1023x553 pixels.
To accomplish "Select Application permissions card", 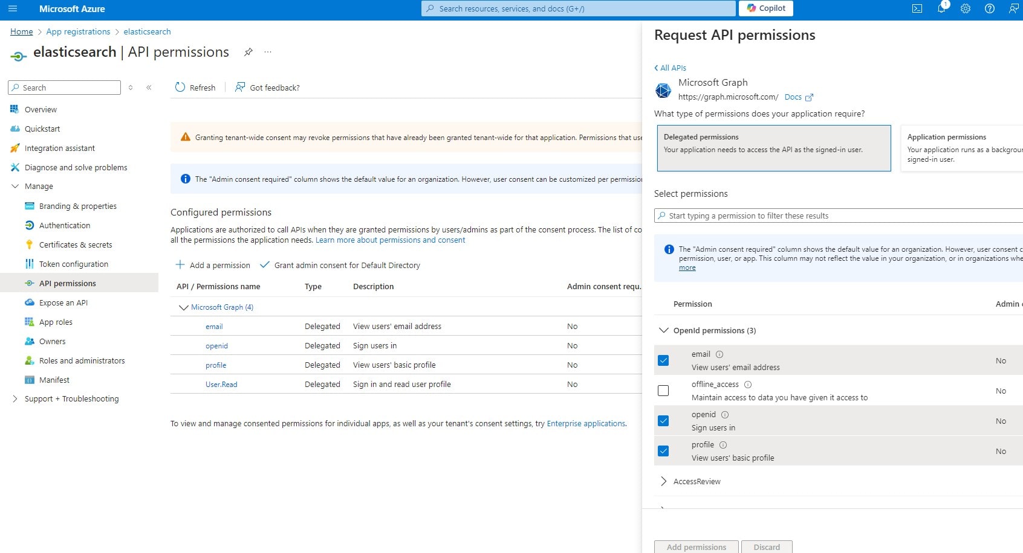I will (x=961, y=148).
